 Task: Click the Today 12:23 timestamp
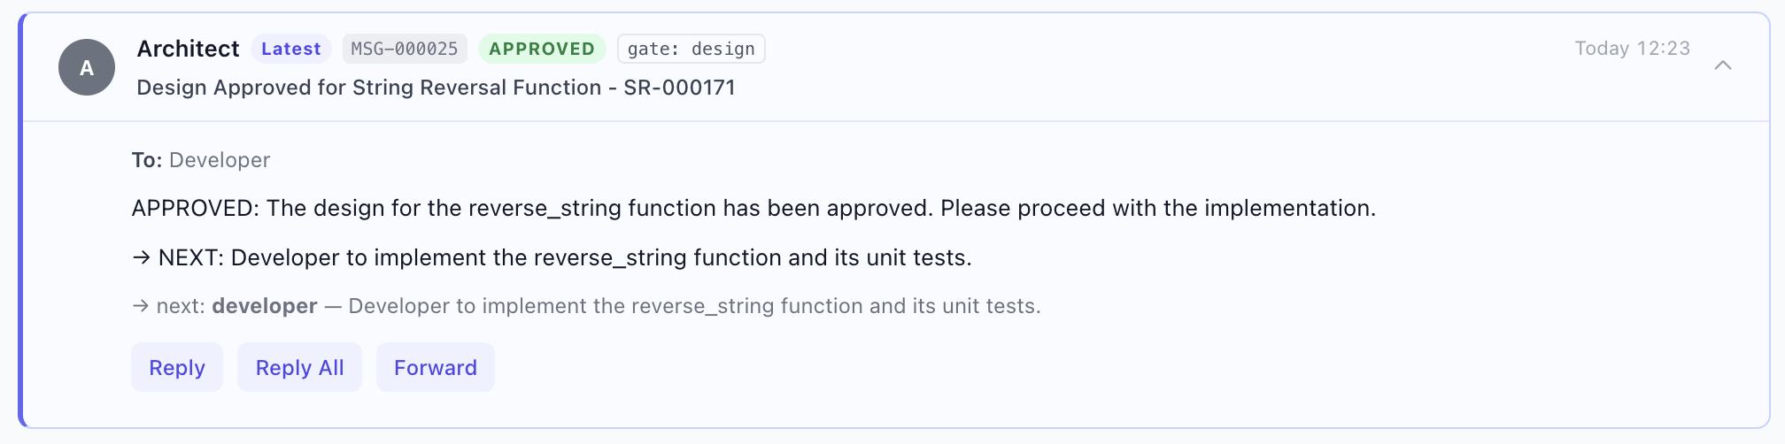point(1633,49)
